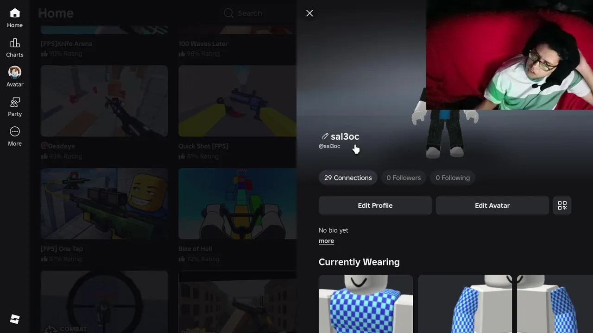Click the 81% Rating under Quick Shot
Screen dimensions: 593x333
click(199, 156)
